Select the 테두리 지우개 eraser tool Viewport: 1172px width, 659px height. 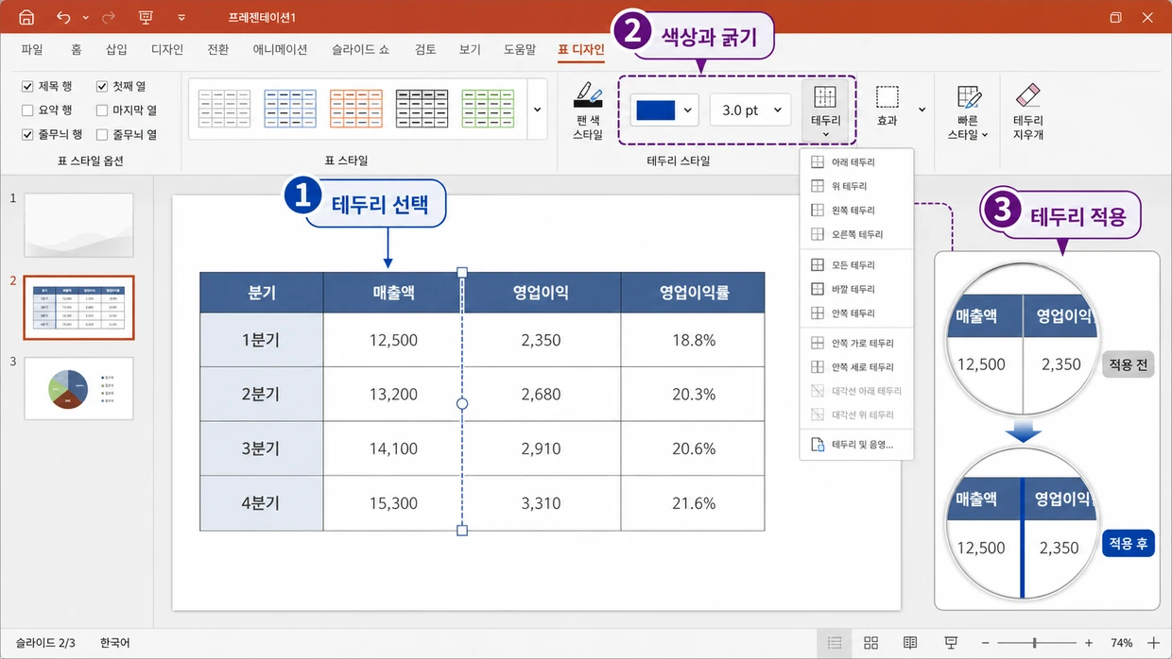(x=1028, y=111)
